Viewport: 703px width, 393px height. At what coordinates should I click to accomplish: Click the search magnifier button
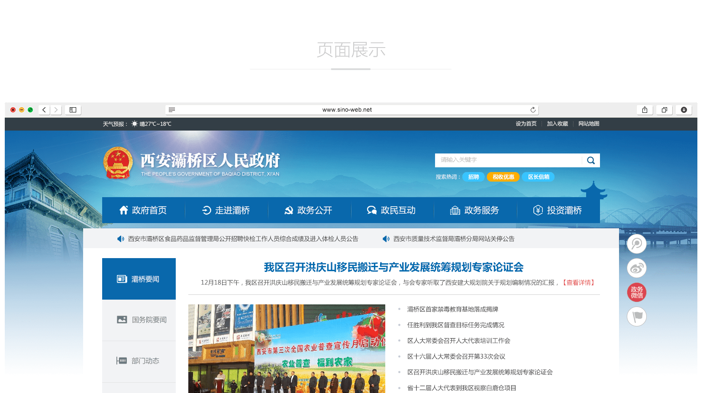[591, 160]
